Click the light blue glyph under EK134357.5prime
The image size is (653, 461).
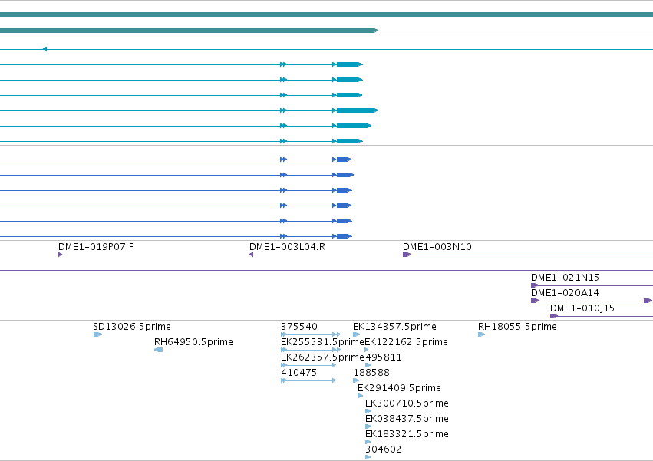click(x=357, y=334)
